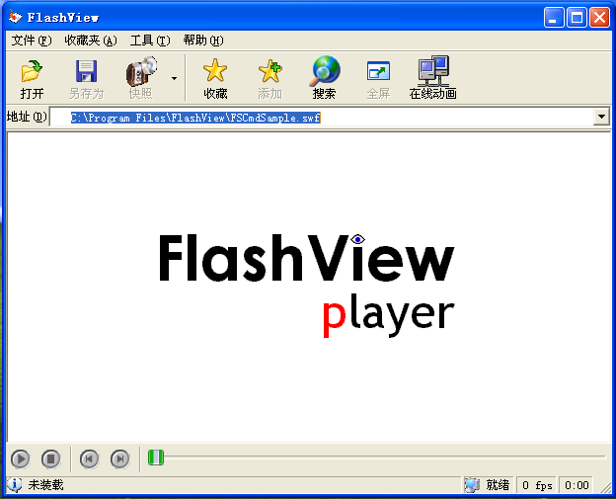
Task: Click the 地址(D) address label
Action: [27, 117]
